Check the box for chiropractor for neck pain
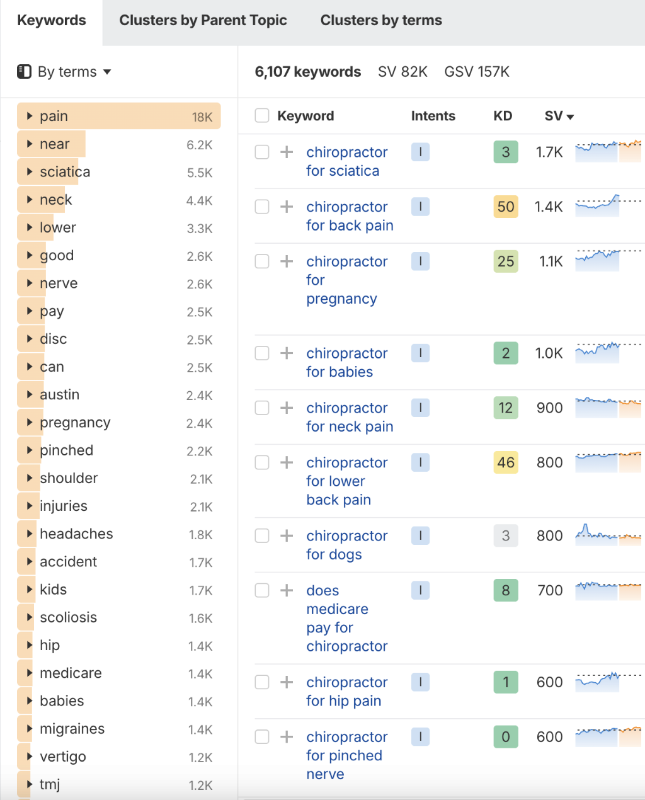The image size is (645, 800). pyautogui.click(x=262, y=408)
